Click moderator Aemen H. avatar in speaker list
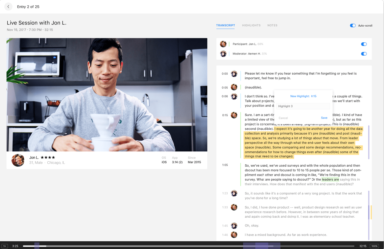 223,54
